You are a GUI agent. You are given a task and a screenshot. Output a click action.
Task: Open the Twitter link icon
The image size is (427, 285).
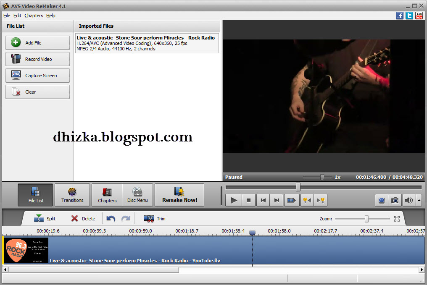(409, 16)
